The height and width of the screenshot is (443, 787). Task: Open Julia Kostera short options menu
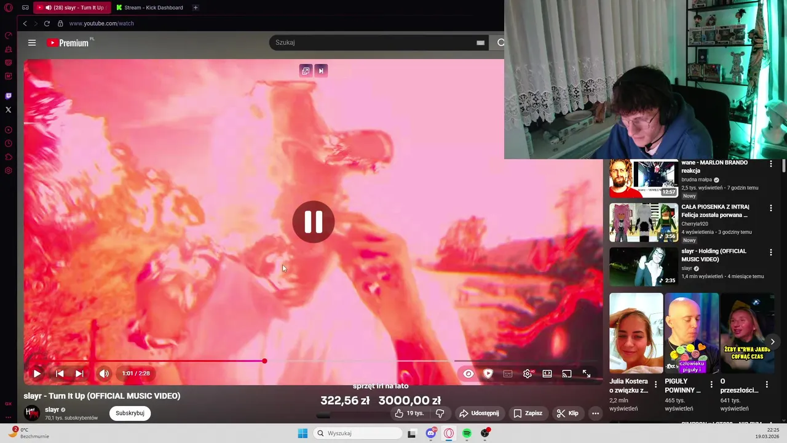(x=656, y=385)
